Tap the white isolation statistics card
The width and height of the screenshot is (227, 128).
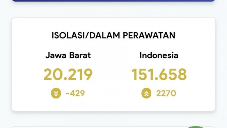coord(114,64)
